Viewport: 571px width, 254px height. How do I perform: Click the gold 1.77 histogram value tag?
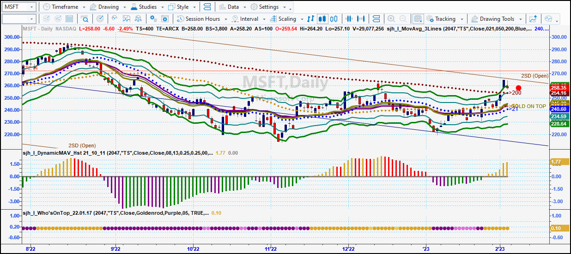point(559,162)
